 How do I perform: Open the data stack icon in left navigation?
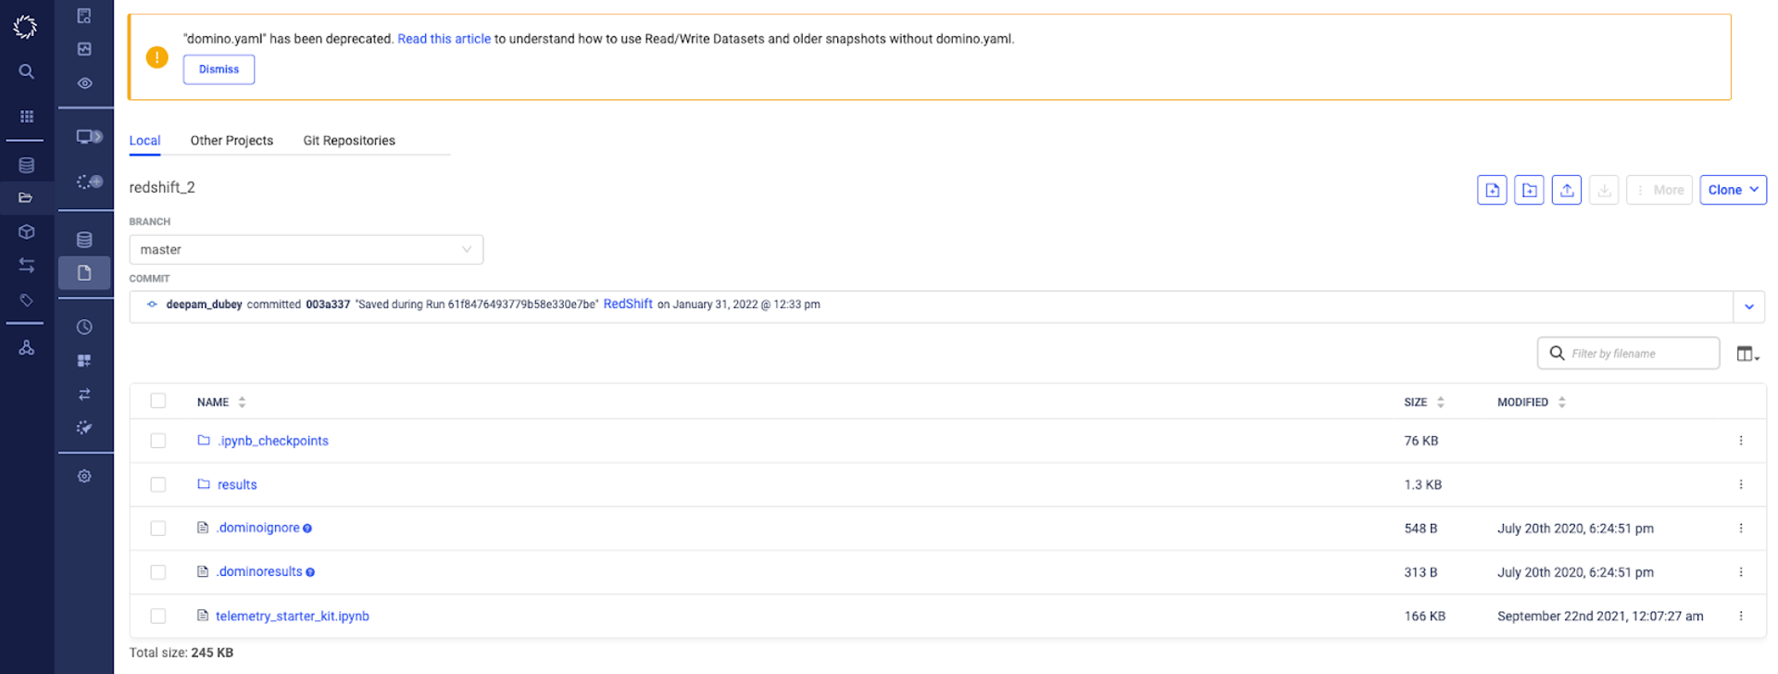26,166
